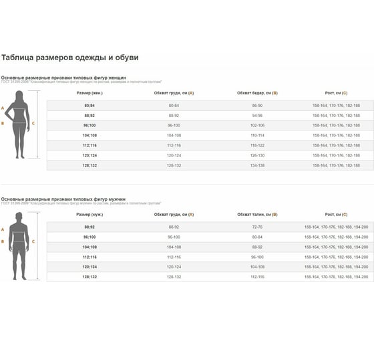
Task: Click the 'Размер (муж.)' column header
Action: click(89, 215)
